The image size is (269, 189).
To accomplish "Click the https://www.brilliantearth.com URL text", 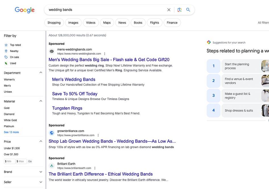I will (x=74, y=168).
